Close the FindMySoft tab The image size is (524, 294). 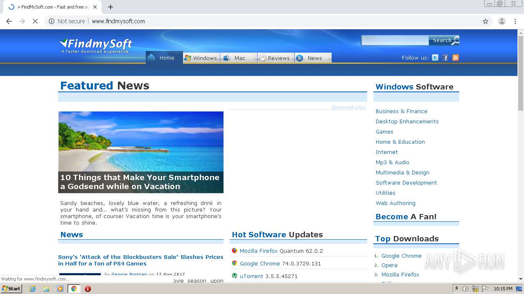tap(95, 7)
